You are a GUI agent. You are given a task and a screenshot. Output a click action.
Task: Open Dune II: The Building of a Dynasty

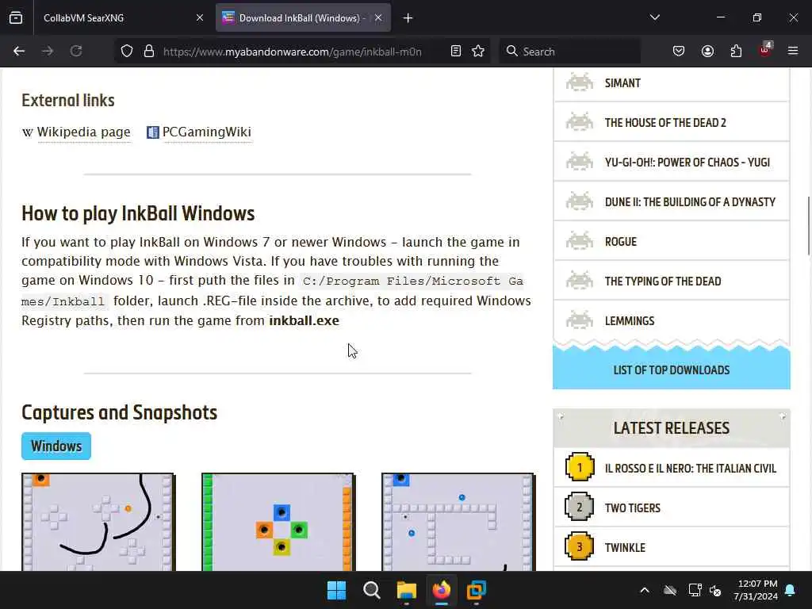(x=690, y=202)
